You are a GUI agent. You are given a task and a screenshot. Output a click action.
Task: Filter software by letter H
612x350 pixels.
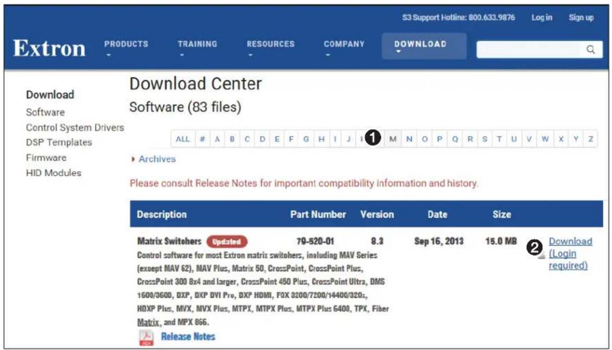point(321,139)
